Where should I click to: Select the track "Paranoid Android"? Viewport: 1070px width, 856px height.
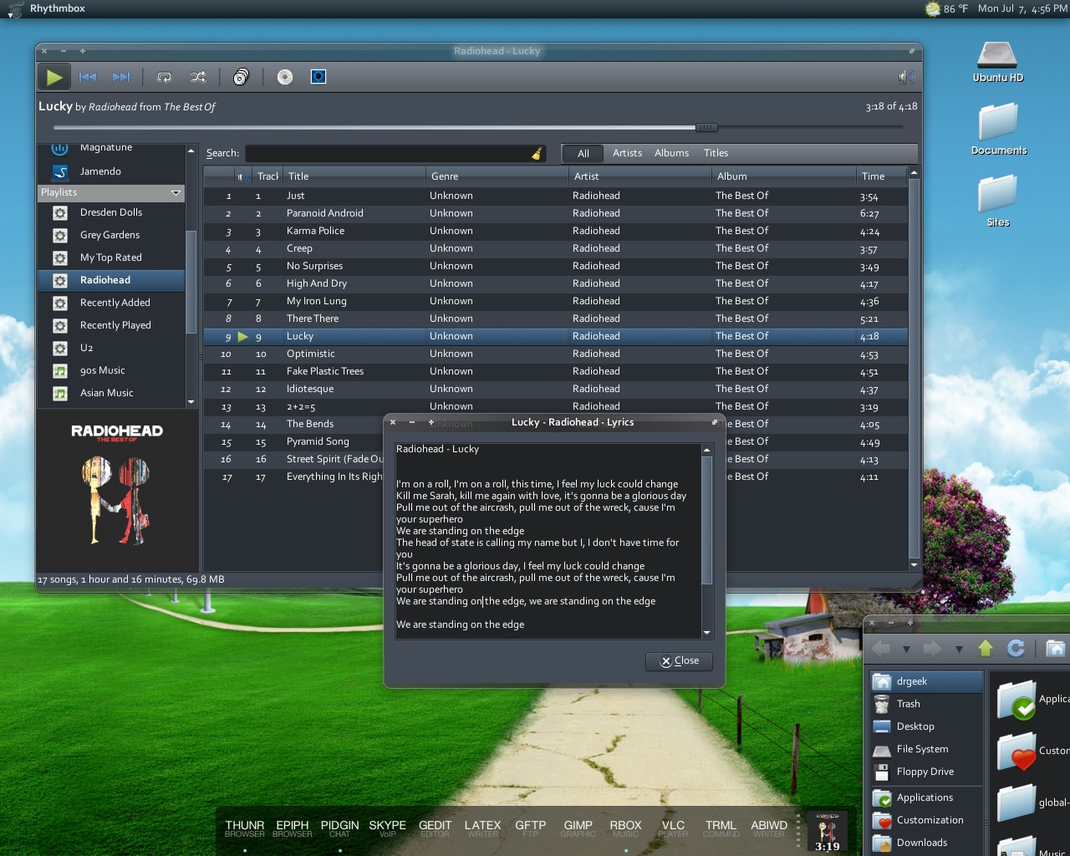(555, 213)
